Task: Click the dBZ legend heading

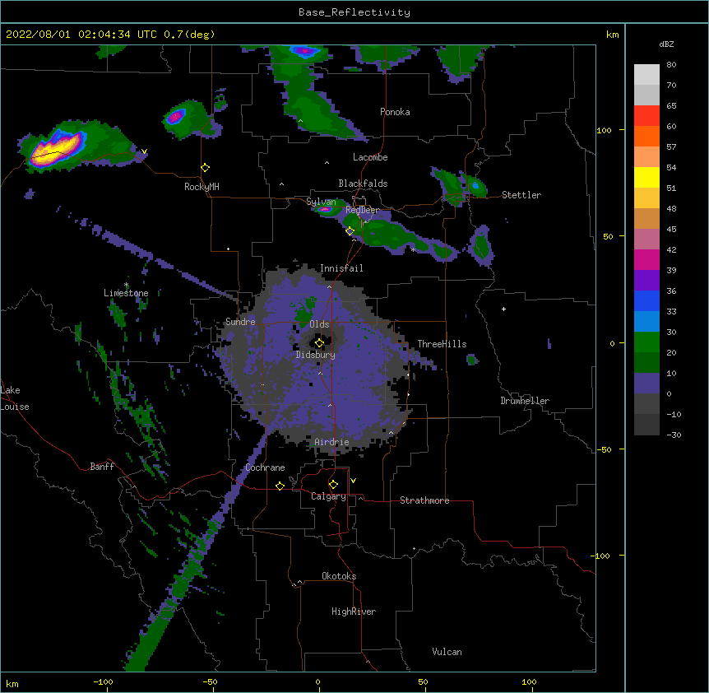Action: tap(666, 44)
